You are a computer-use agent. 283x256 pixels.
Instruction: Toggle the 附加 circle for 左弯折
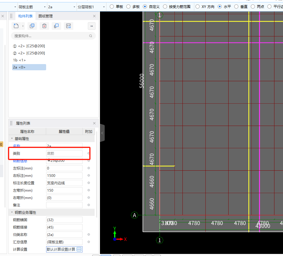tap(89, 190)
